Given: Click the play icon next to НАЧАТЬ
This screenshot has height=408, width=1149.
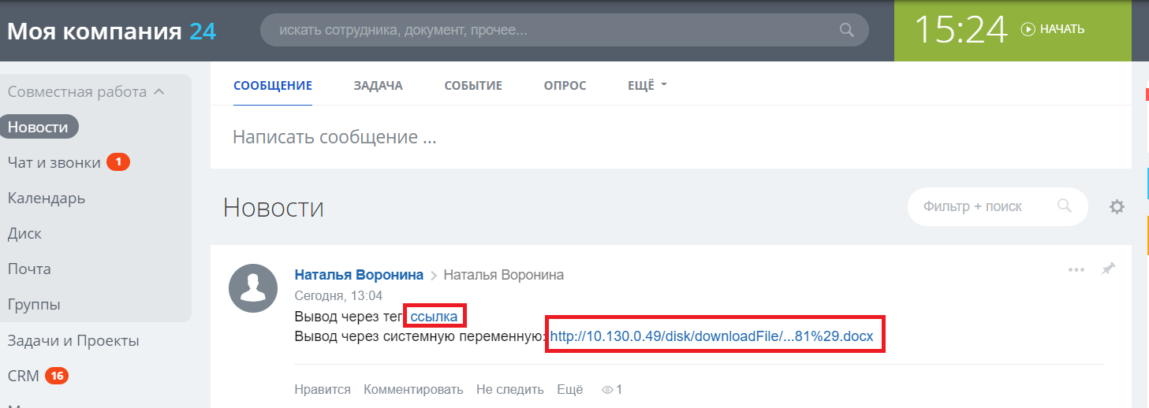Looking at the screenshot, I should [x=1028, y=29].
